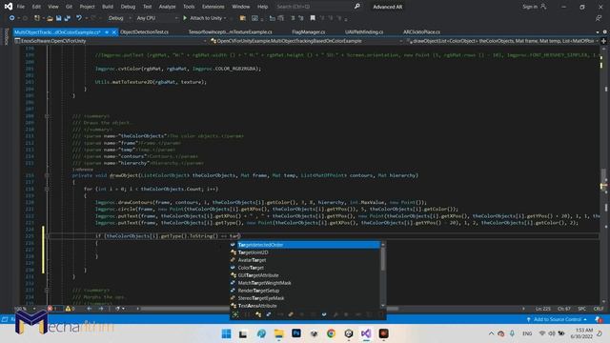The height and width of the screenshot is (343, 610).
Task: Open the Any CPU platform dropdown
Action: point(157,18)
